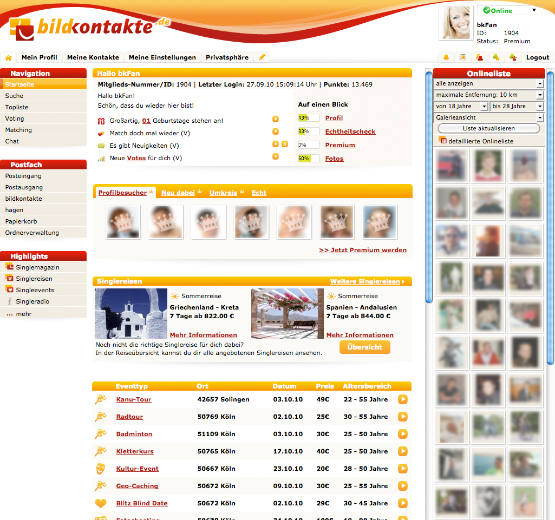Open details arrow for Kultur-Event row

pos(403,469)
